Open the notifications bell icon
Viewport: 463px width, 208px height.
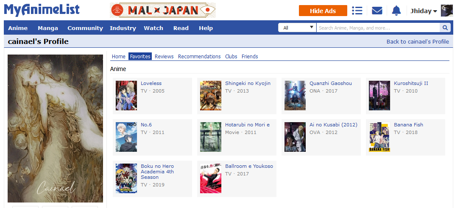(x=396, y=11)
